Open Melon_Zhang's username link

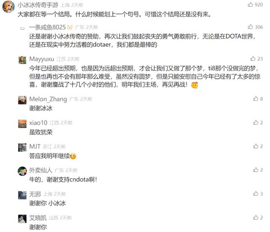pos(48,99)
